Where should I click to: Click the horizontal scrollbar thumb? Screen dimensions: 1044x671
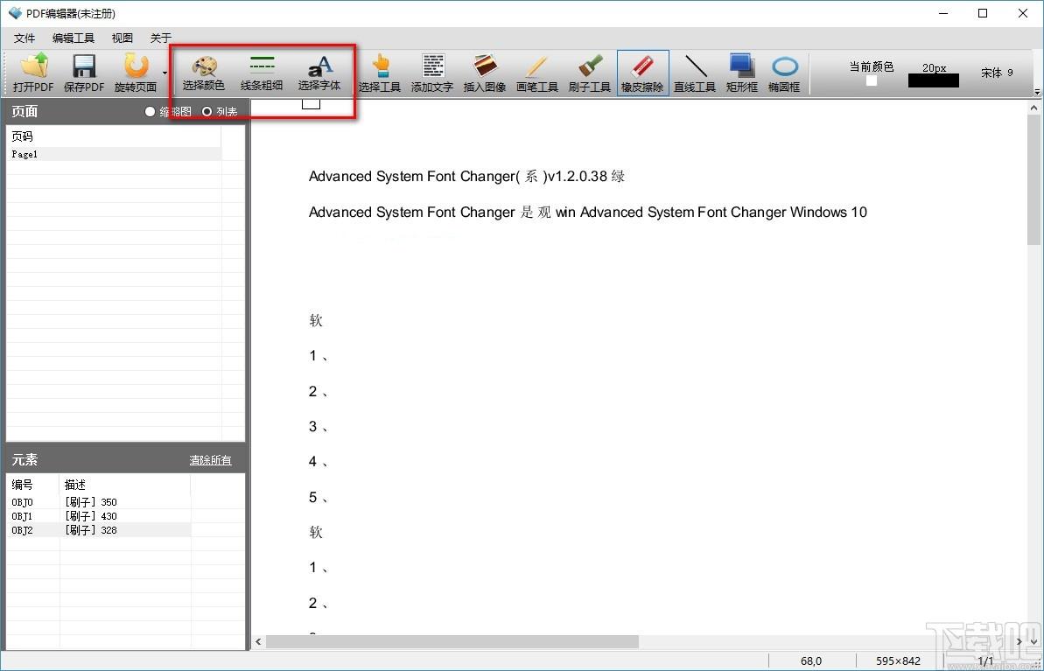(452, 642)
